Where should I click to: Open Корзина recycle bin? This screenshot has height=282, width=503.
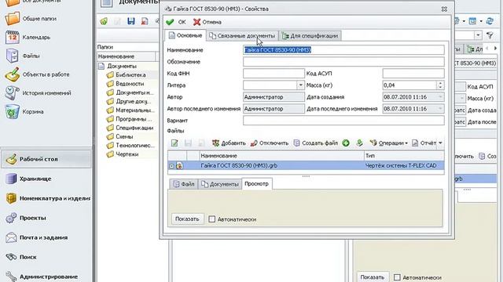pyautogui.click(x=24, y=112)
